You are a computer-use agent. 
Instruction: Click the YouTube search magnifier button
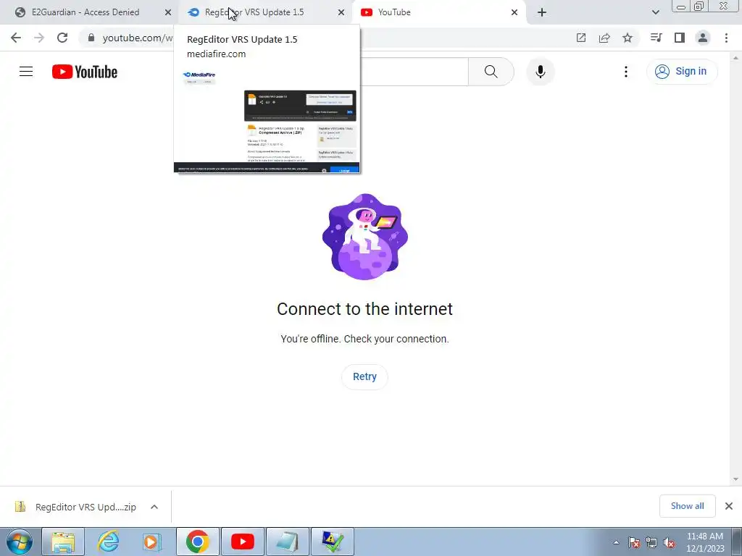pos(491,72)
